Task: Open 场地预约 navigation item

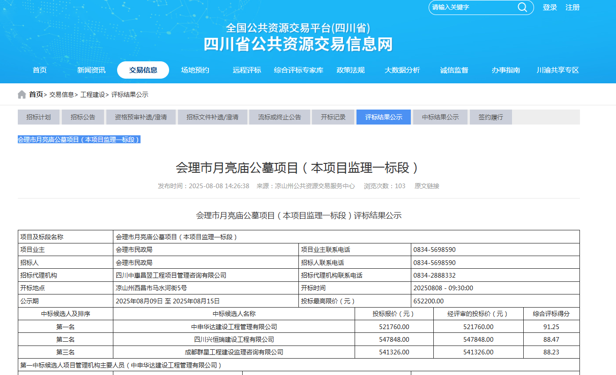Action: coord(195,70)
